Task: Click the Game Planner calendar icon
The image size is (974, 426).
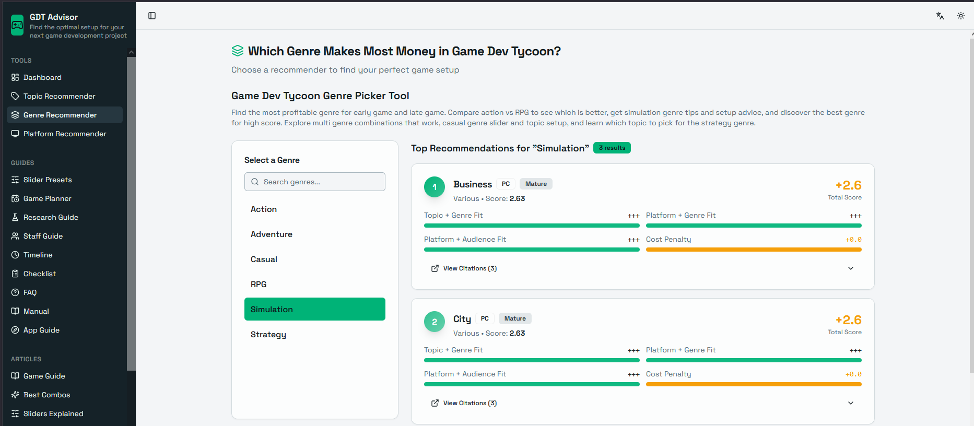Action: pyautogui.click(x=15, y=198)
